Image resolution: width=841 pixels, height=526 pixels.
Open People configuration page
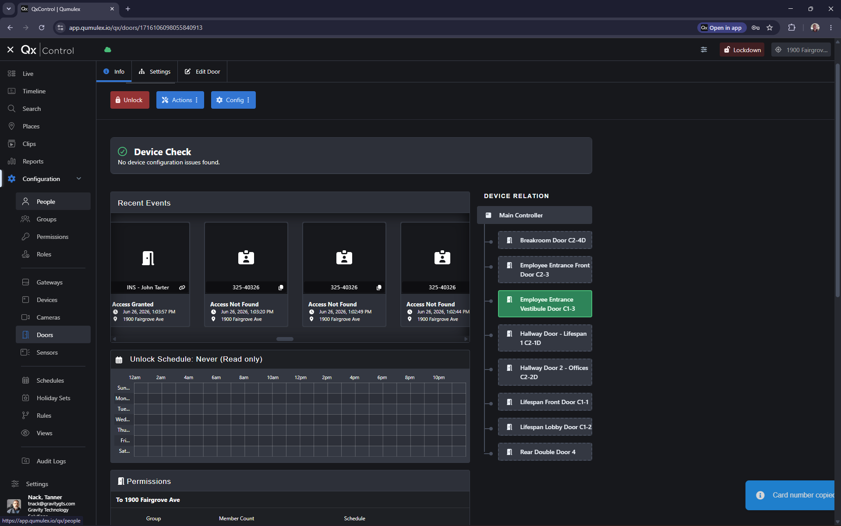coord(53,202)
